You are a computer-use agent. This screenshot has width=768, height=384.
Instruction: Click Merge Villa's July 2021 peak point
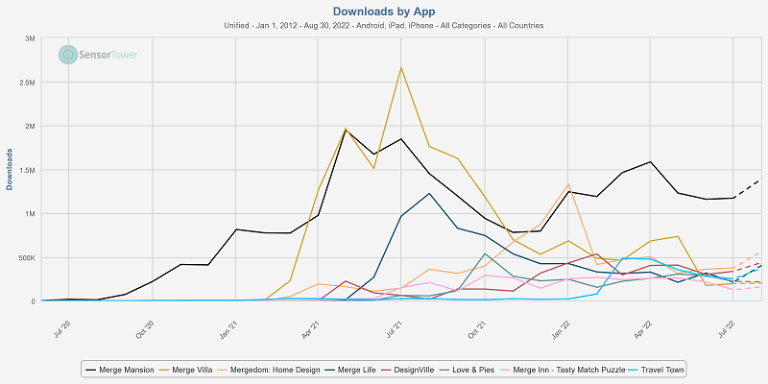(x=401, y=67)
